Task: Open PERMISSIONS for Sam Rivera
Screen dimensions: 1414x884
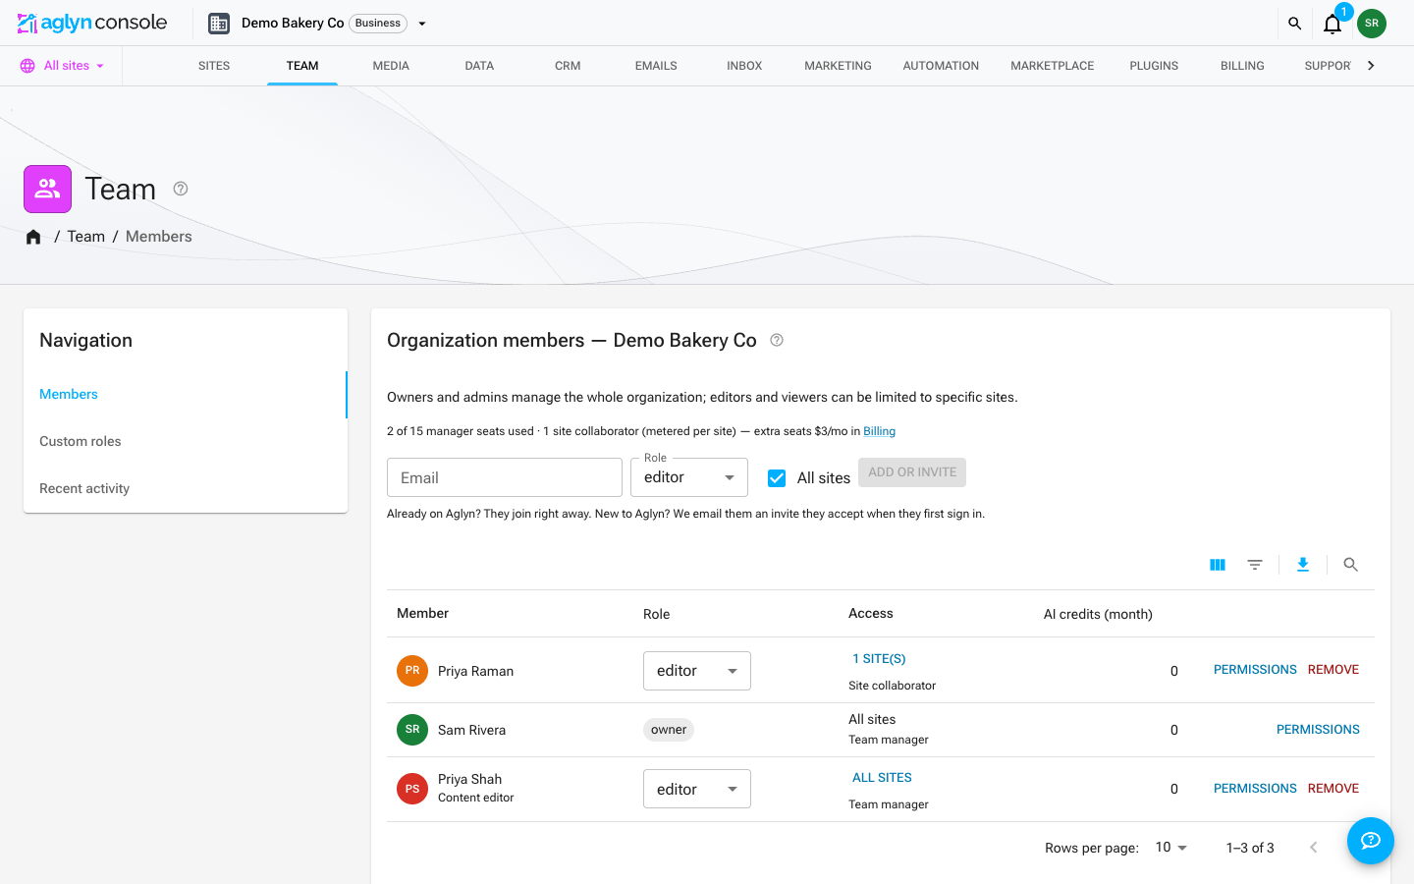Action: coord(1318,730)
